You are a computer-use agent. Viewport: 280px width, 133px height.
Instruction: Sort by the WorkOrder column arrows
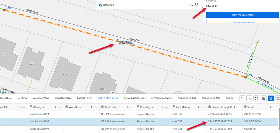[x=91, y=107]
